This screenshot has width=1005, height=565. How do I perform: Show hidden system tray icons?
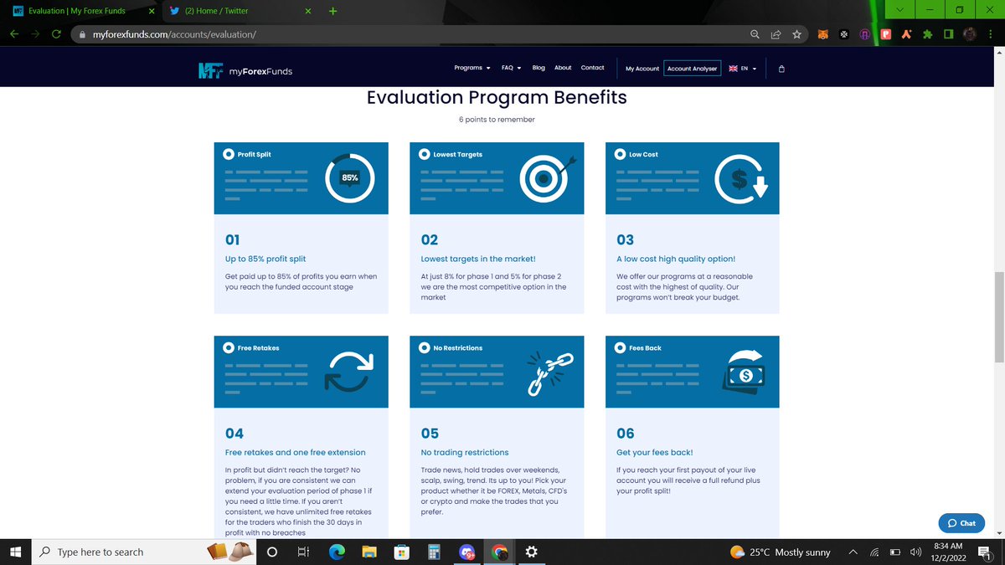coord(853,552)
